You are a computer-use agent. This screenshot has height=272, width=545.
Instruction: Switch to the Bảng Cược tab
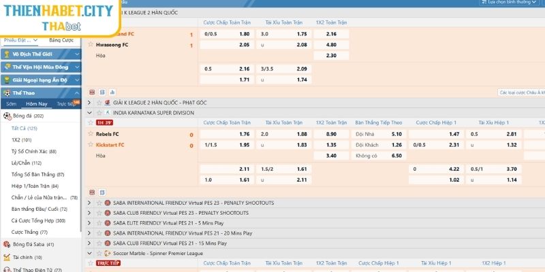click(x=61, y=40)
